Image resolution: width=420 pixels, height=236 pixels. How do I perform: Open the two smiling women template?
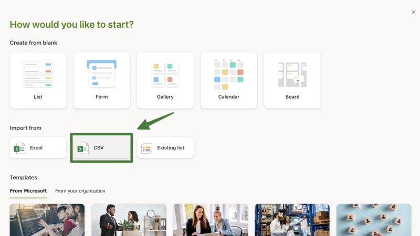211,220
